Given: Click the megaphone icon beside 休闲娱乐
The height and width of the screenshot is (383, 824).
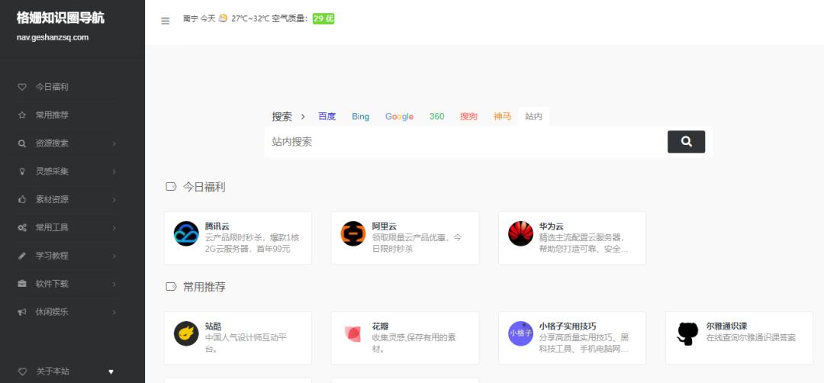Looking at the screenshot, I should pos(22,312).
